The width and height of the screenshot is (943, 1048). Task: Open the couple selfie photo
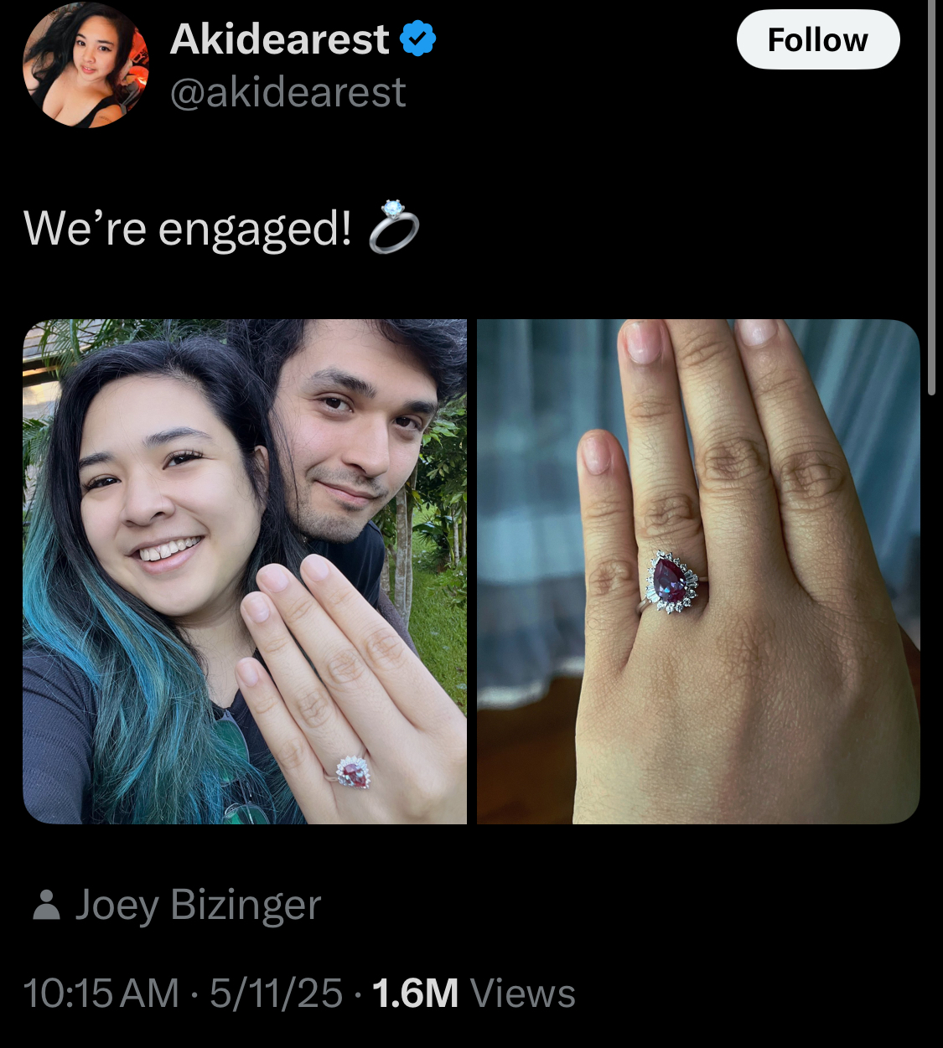click(x=245, y=571)
